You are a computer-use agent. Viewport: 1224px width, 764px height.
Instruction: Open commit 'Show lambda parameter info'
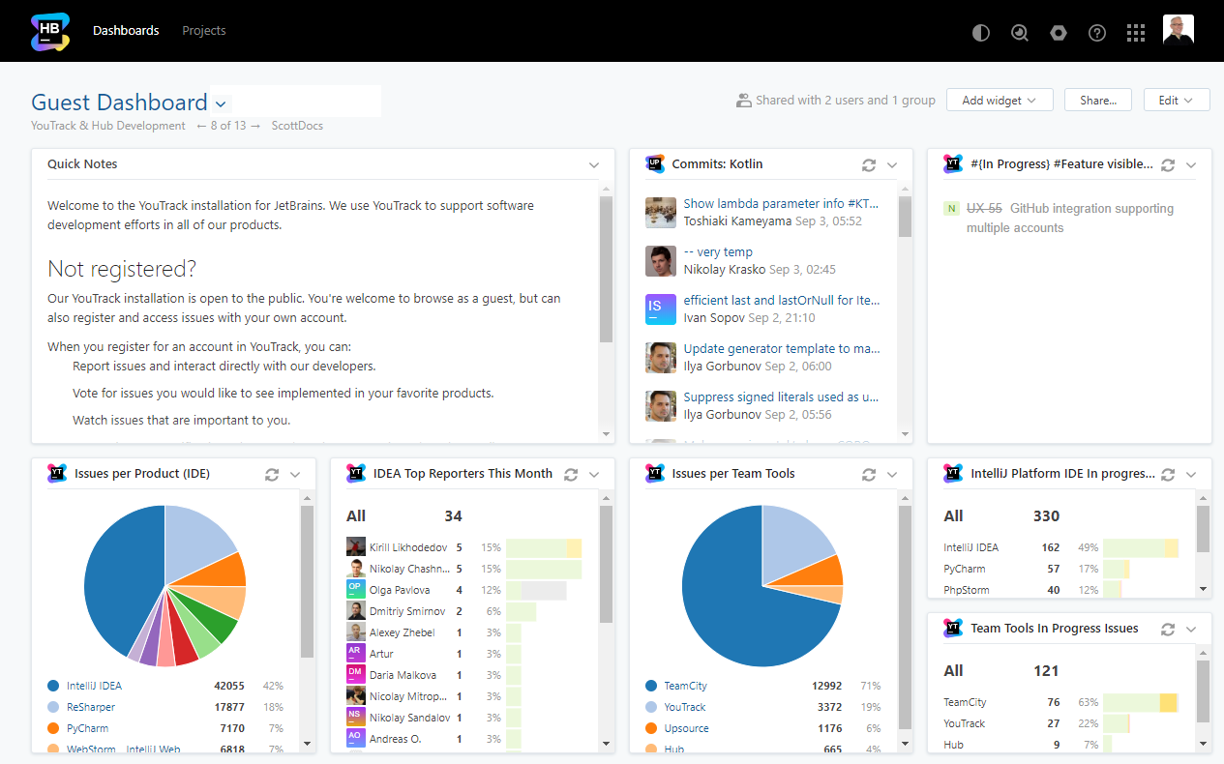[x=782, y=204]
